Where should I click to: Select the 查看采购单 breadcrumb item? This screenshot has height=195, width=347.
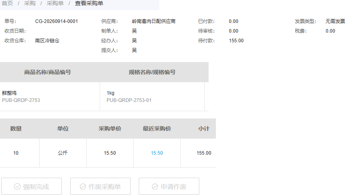pyautogui.click(x=89, y=3)
